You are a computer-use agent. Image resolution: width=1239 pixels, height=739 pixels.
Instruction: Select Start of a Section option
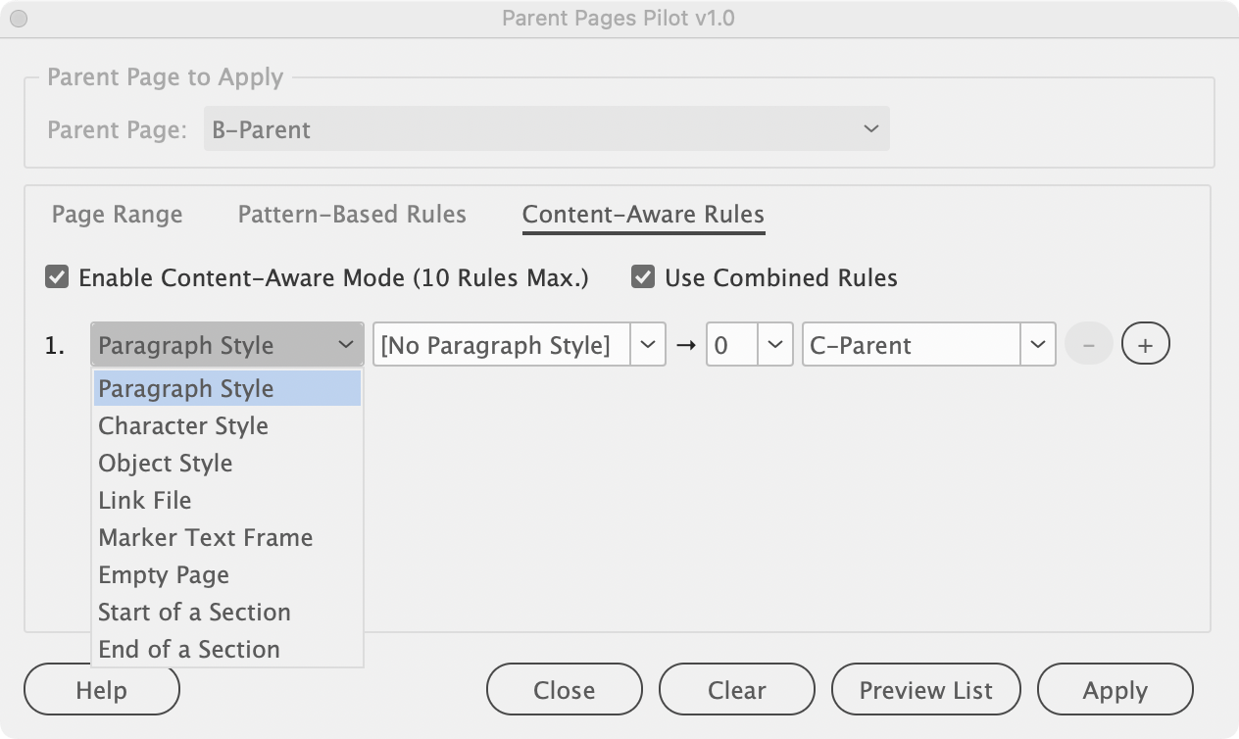point(194,613)
